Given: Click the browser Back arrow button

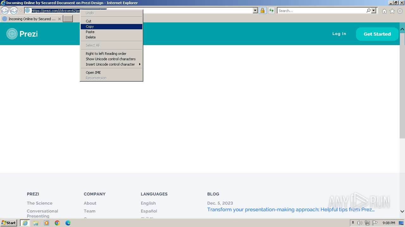Looking at the screenshot, I should tap(5, 11).
